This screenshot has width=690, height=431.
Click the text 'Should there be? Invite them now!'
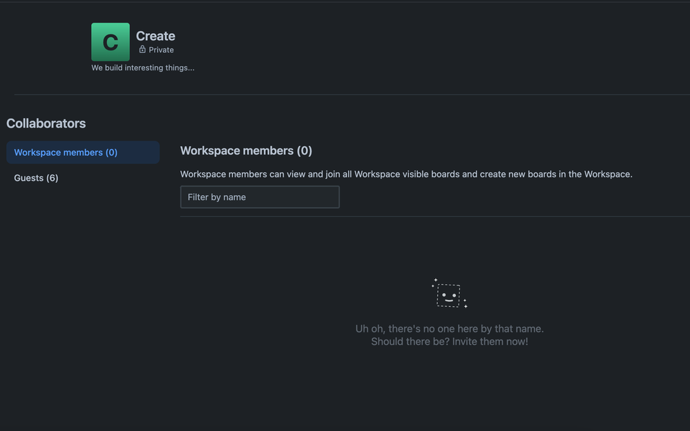(449, 341)
